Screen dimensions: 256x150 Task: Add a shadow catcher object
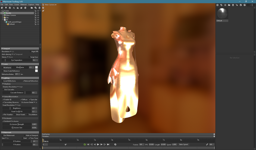(21, 8)
